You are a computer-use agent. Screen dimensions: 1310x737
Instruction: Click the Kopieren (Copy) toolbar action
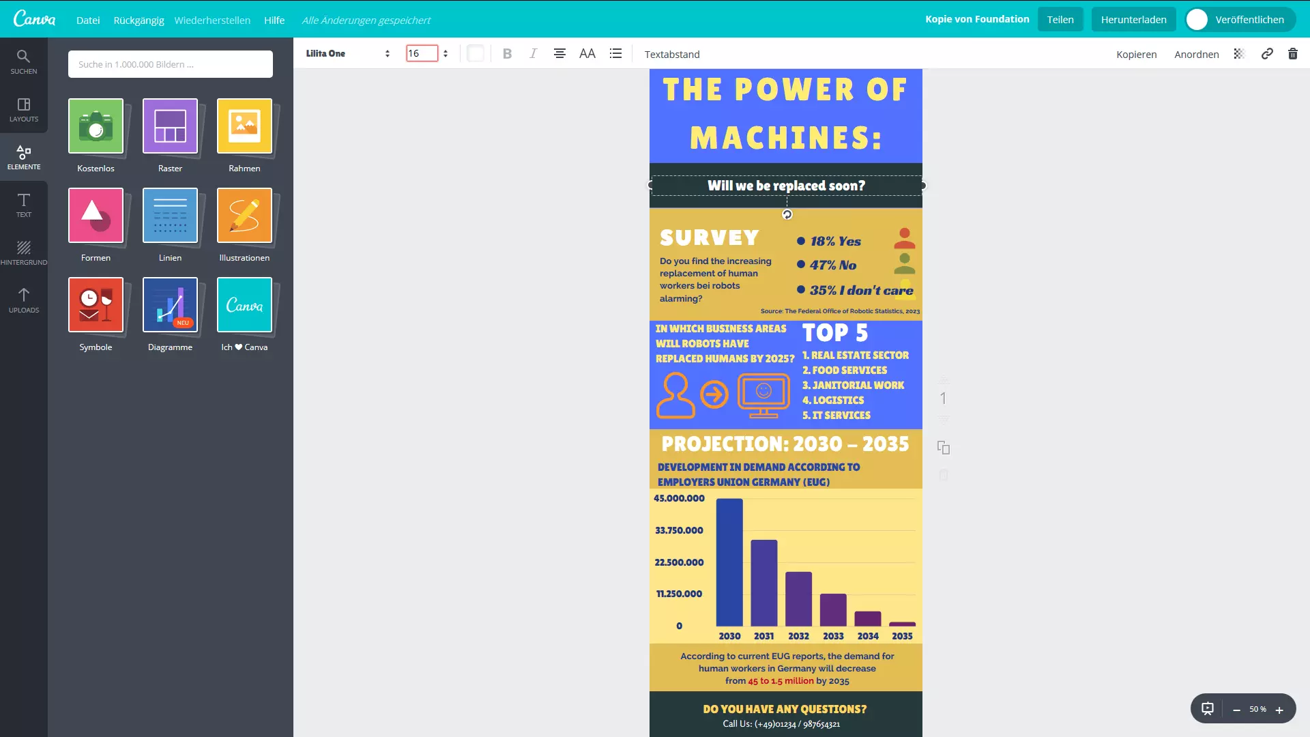(x=1136, y=54)
